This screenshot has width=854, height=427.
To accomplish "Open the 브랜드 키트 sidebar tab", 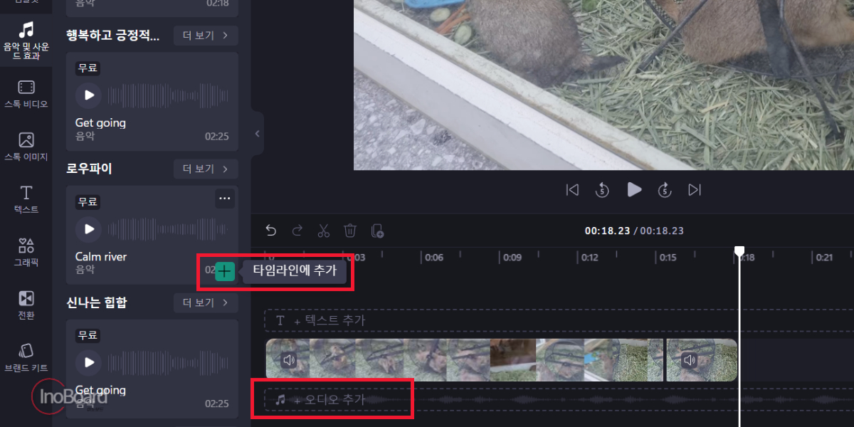I will [26, 358].
